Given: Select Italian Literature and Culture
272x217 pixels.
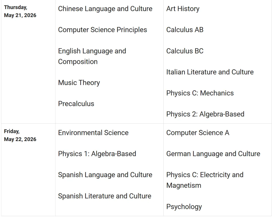Looking at the screenshot, I should 210,72.
